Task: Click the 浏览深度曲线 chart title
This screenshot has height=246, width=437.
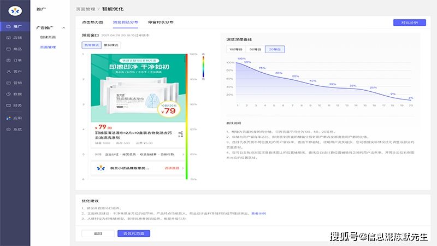Action: point(239,39)
